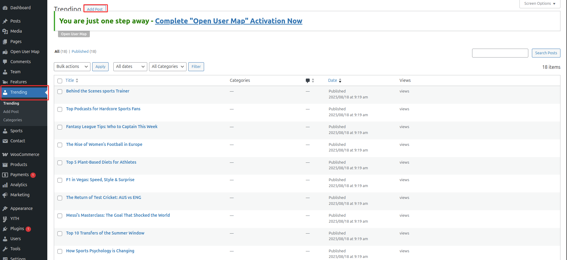Check the 'Behind the Scenes sports Trainer' row
Image resolution: width=567 pixels, height=260 pixels.
tap(60, 92)
